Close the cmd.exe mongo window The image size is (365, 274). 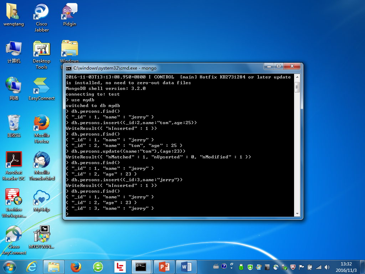[292, 66]
